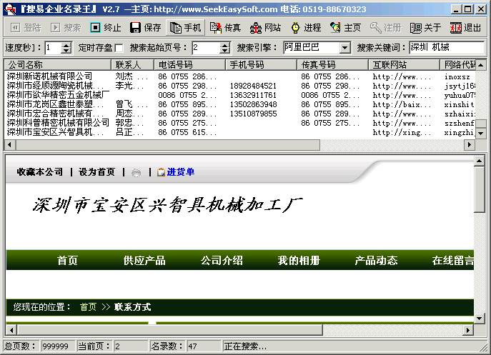Open the 在线留言 navigation tab
The height and width of the screenshot is (355, 491).
tap(453, 261)
